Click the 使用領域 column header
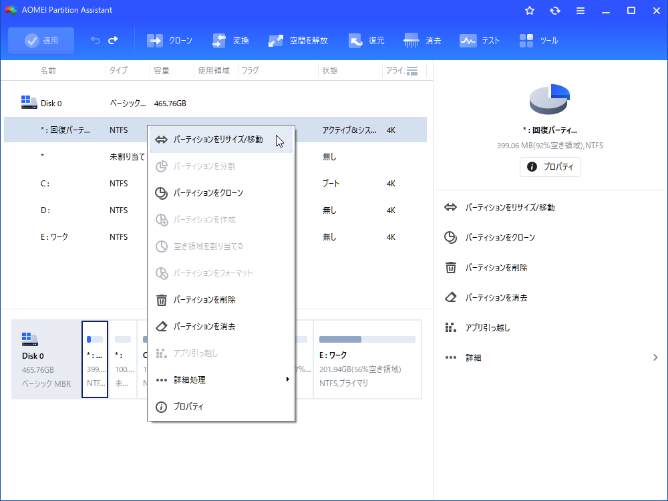 214,71
